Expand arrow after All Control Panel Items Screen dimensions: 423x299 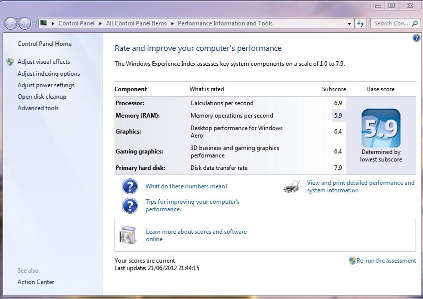point(172,24)
